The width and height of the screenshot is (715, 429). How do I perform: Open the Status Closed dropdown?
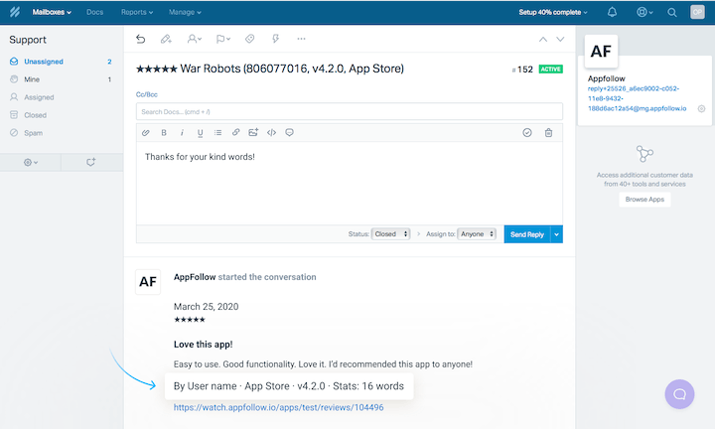[x=391, y=234]
